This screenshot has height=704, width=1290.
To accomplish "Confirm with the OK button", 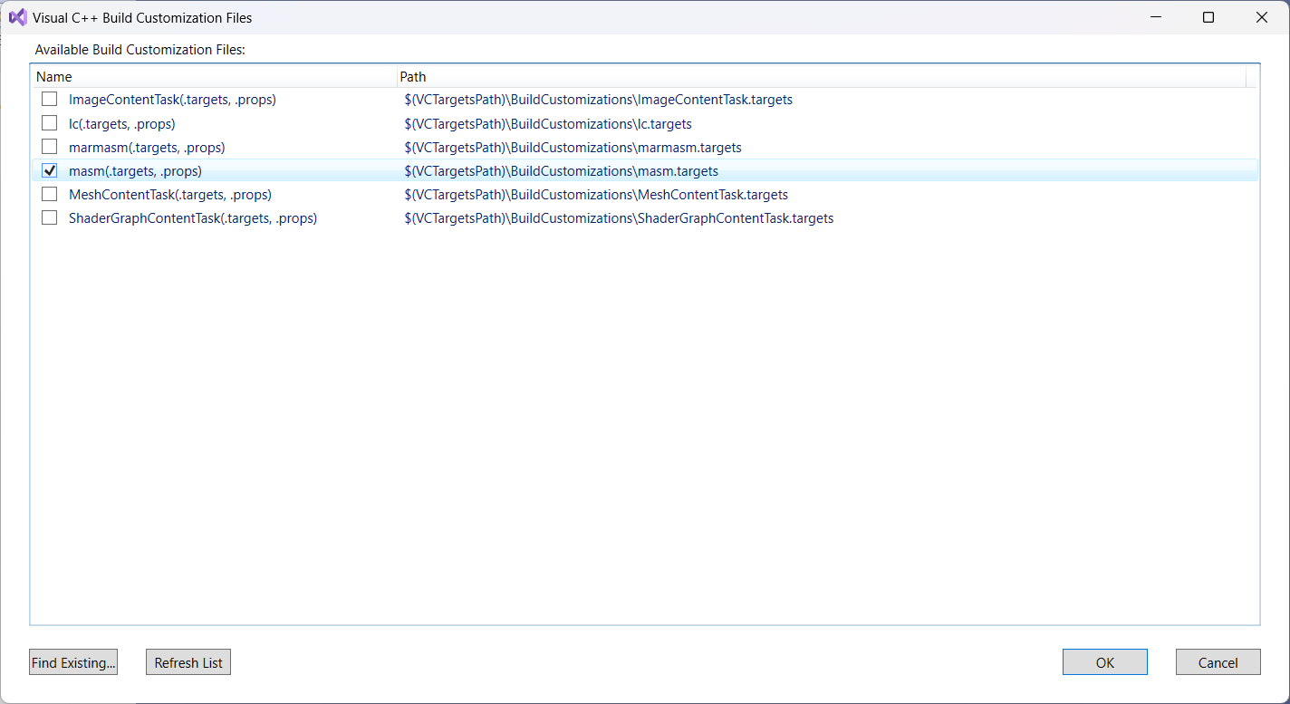I will coord(1104,662).
